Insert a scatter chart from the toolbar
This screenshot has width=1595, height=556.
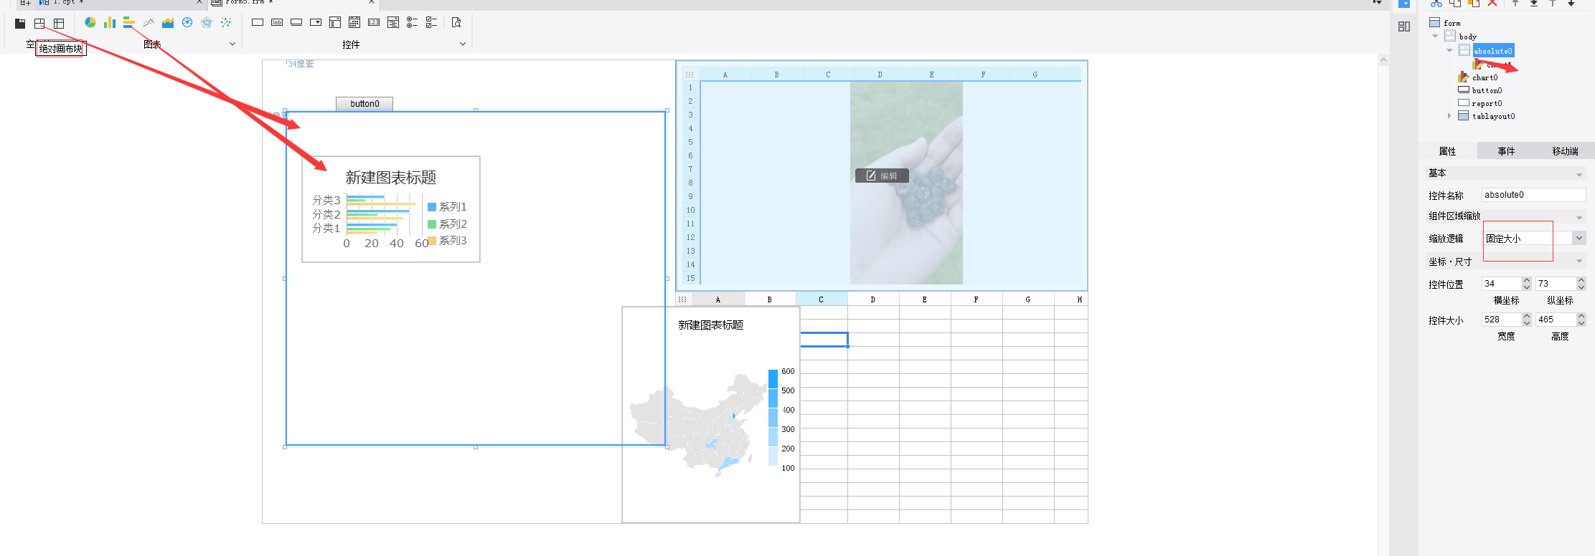click(x=226, y=23)
